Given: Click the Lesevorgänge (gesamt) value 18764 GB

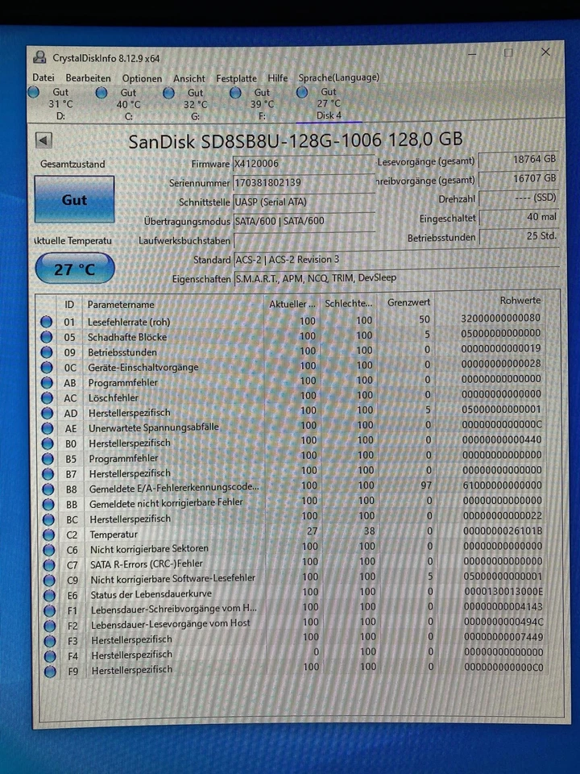Looking at the screenshot, I should point(519,160).
